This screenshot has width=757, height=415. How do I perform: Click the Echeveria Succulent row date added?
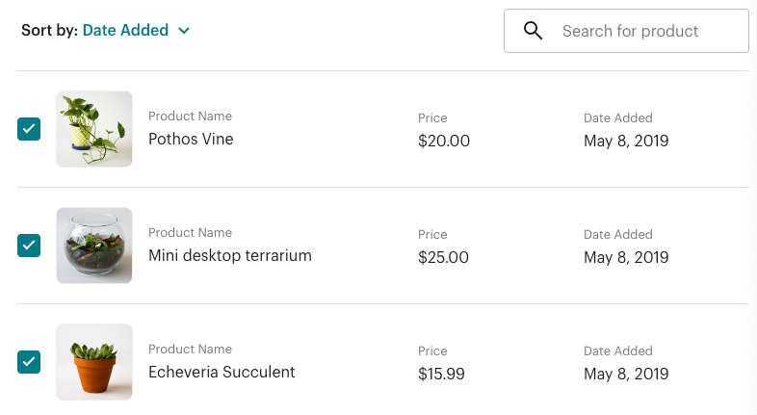(626, 374)
